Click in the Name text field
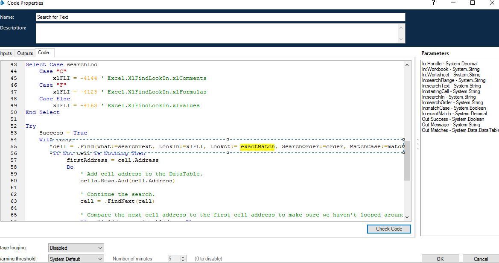The width and height of the screenshot is (499, 263). click(x=220, y=17)
